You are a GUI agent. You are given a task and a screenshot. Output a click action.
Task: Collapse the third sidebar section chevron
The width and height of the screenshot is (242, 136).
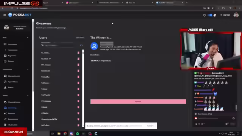(28, 96)
